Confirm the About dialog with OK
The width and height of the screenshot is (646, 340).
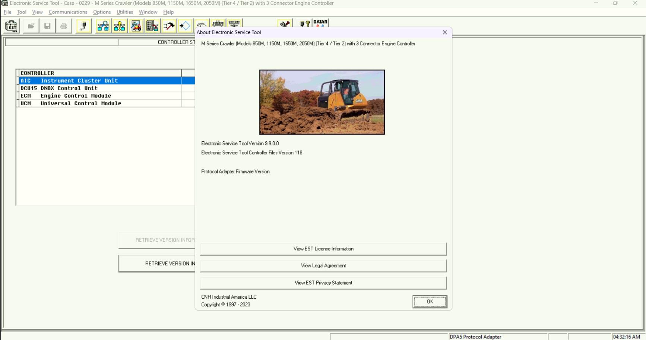[x=430, y=302]
